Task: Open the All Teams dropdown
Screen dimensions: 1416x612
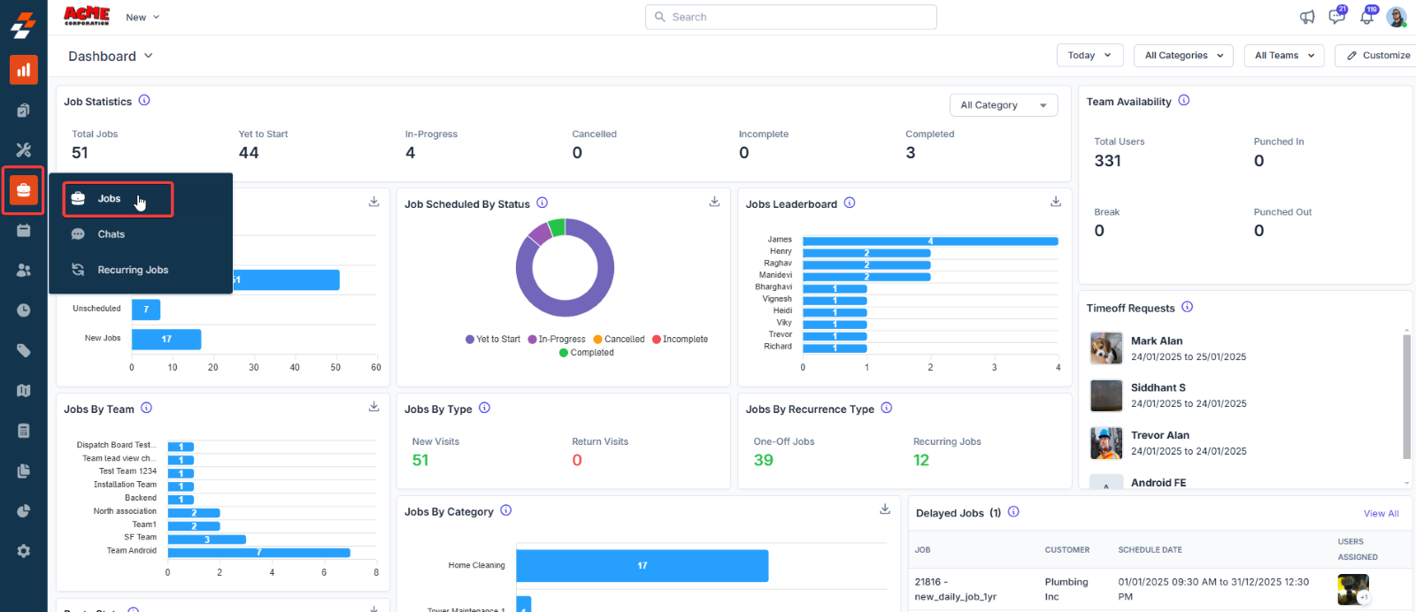Action: tap(1283, 56)
